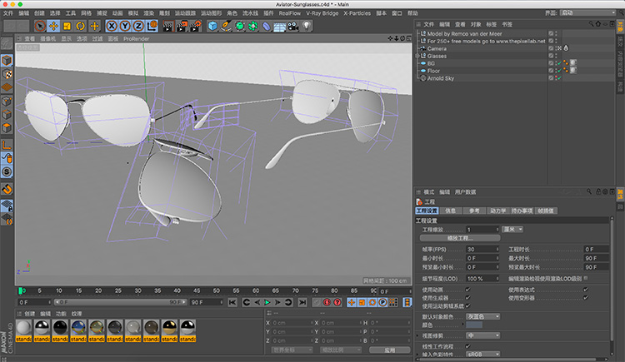The height and width of the screenshot is (362, 625).
Task: Search in Object Manager magnifier icon
Action: coord(591,24)
